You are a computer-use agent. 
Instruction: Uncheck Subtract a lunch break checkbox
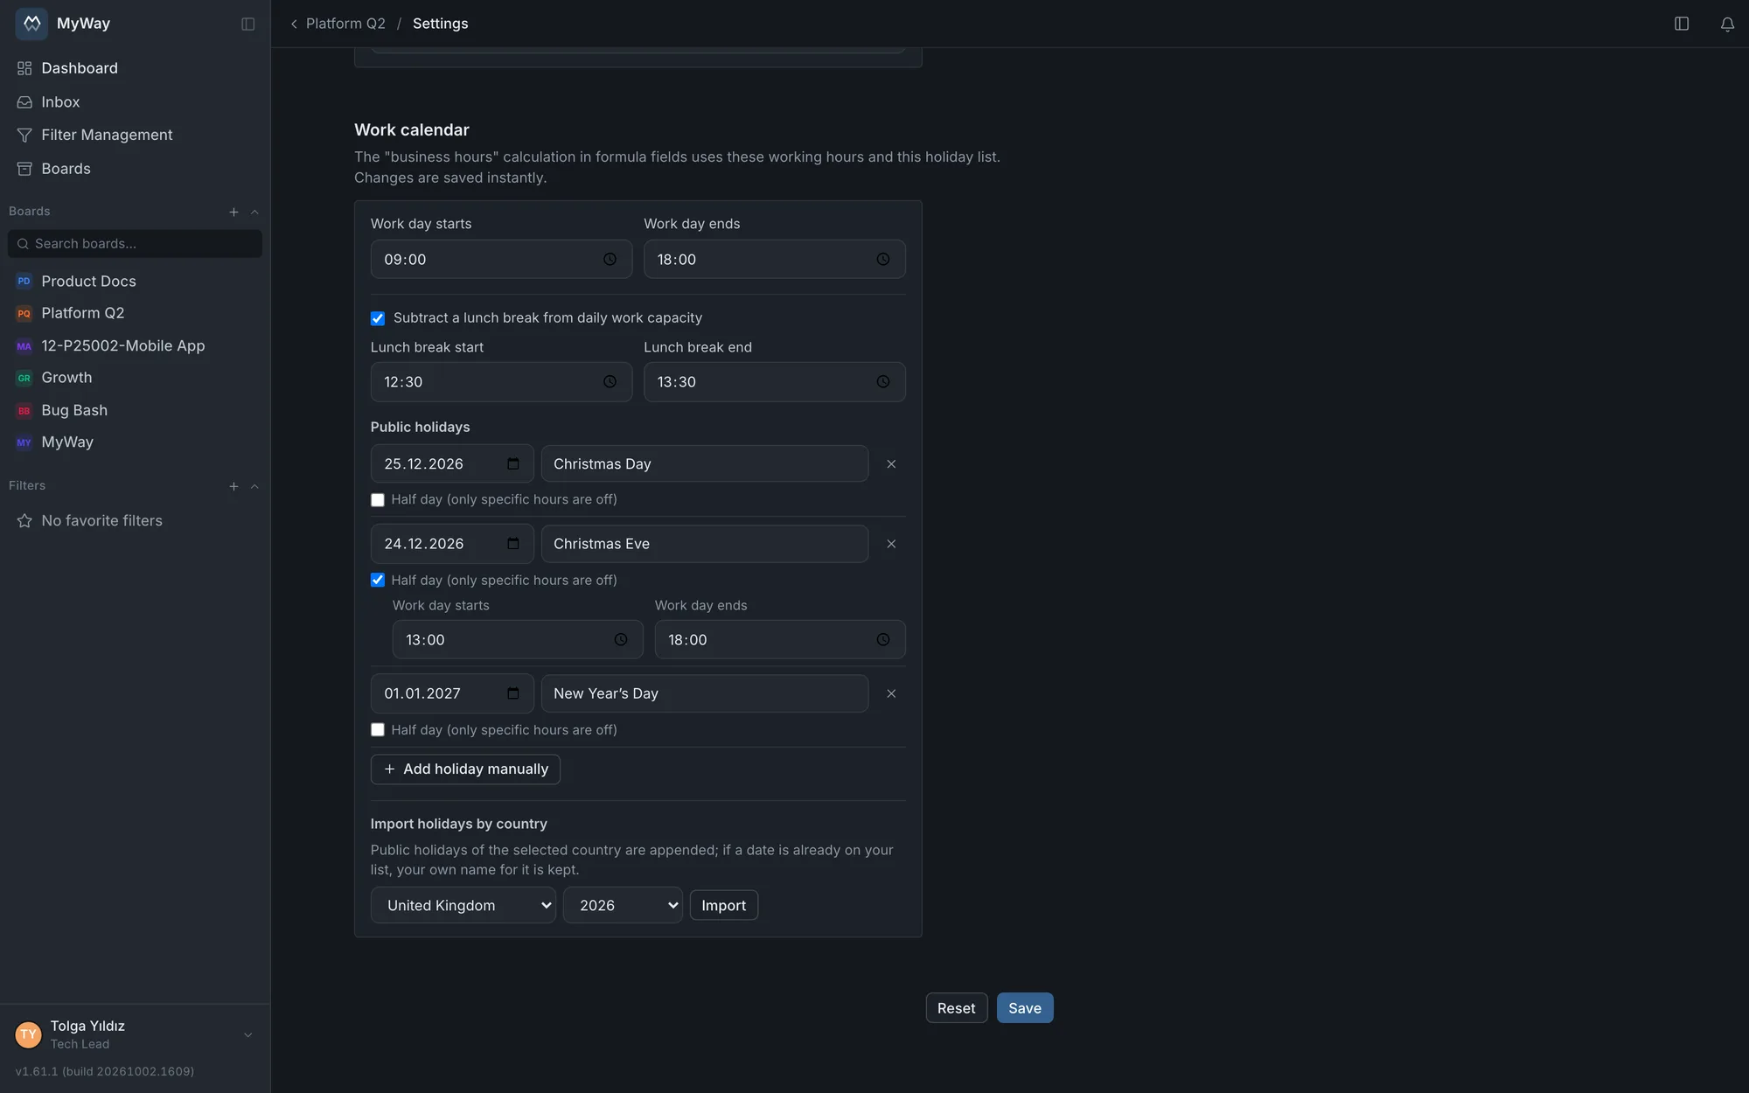[378, 318]
